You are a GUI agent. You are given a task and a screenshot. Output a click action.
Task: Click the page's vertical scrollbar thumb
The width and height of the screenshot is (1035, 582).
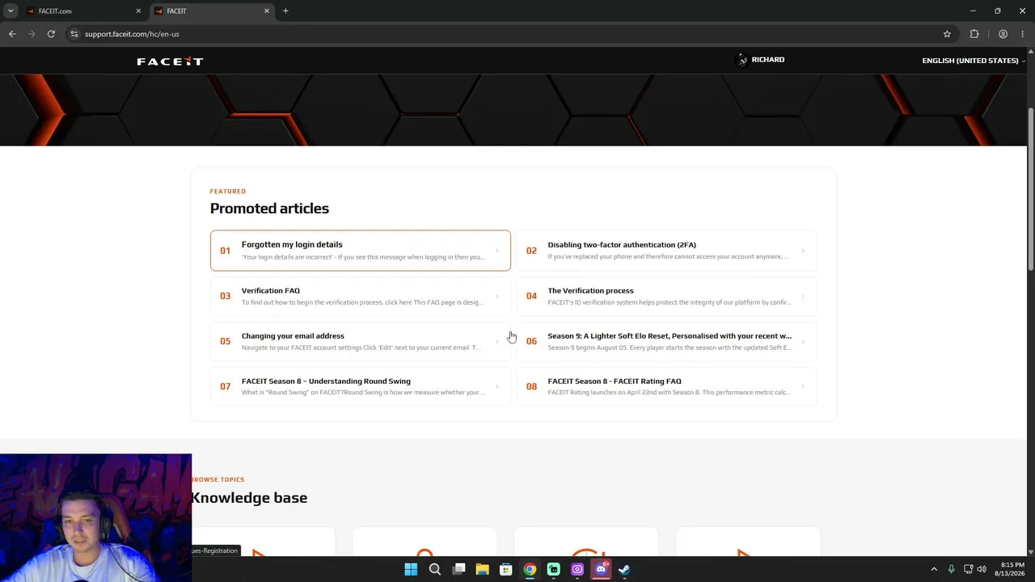pos(1031,190)
